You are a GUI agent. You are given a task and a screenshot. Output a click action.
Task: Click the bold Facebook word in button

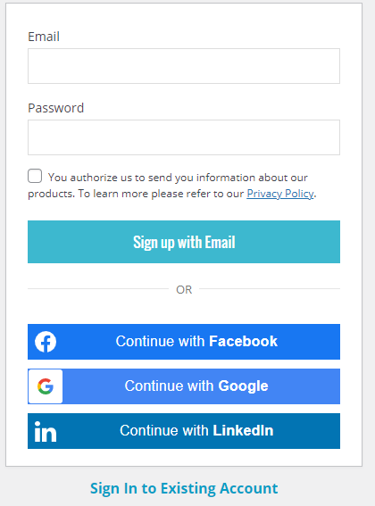click(243, 342)
